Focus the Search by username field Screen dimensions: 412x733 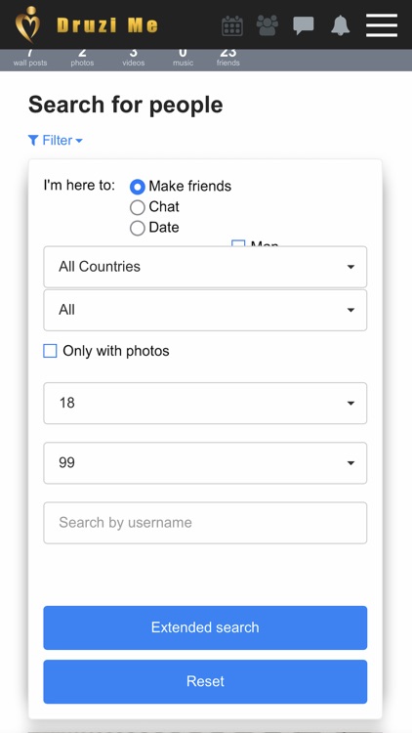click(x=205, y=523)
